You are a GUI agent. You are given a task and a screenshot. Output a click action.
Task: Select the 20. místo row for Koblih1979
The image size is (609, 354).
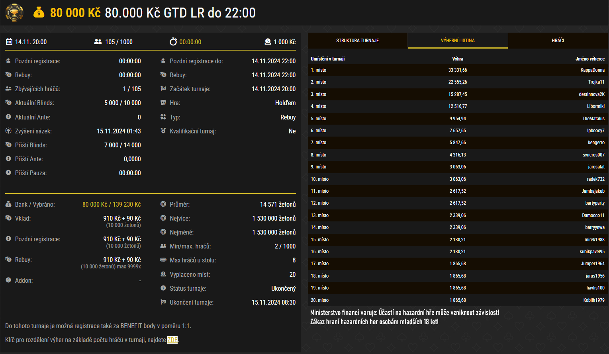[x=457, y=300]
